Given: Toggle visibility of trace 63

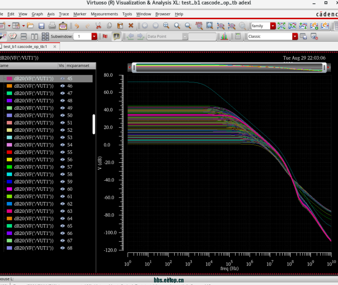Looking at the screenshot, I should (x=63, y=211).
